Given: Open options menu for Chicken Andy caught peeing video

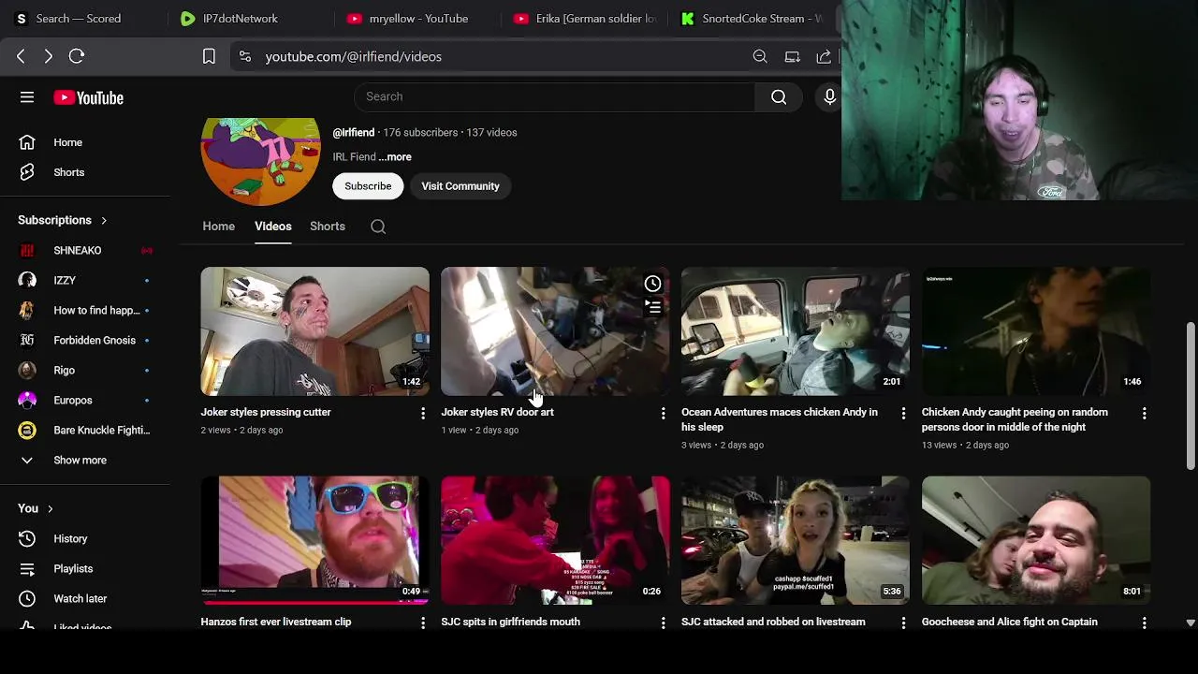Looking at the screenshot, I should (1144, 413).
